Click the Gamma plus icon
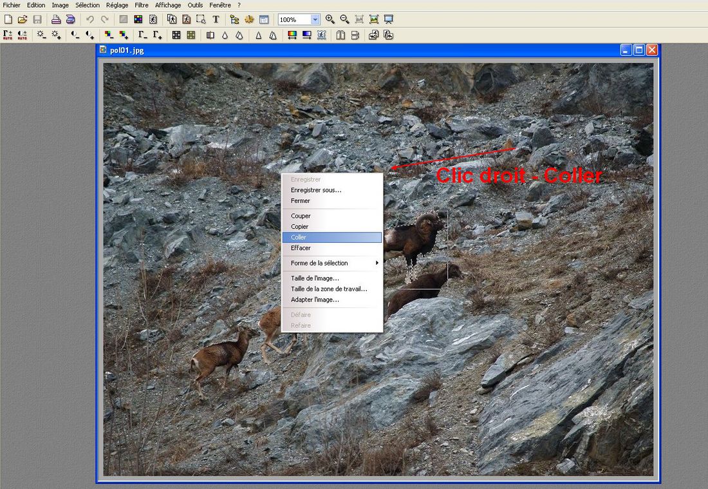Screen dimensions: 708x489 pyautogui.click(x=156, y=35)
